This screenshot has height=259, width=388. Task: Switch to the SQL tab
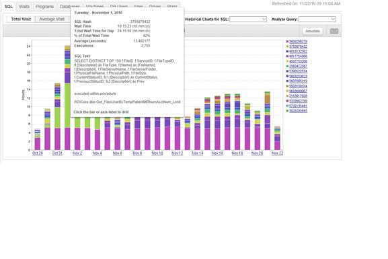[9, 7]
